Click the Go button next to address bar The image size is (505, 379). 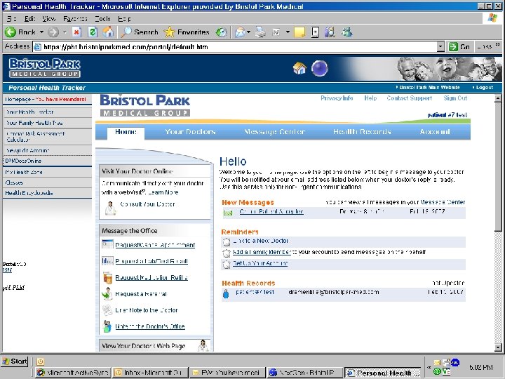(459, 47)
